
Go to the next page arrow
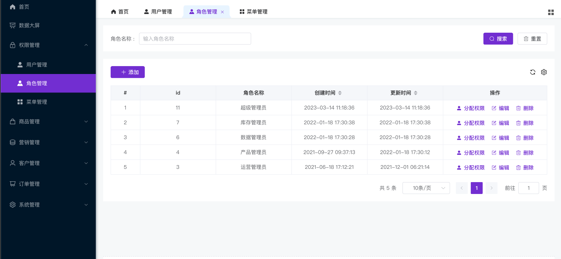pos(491,188)
